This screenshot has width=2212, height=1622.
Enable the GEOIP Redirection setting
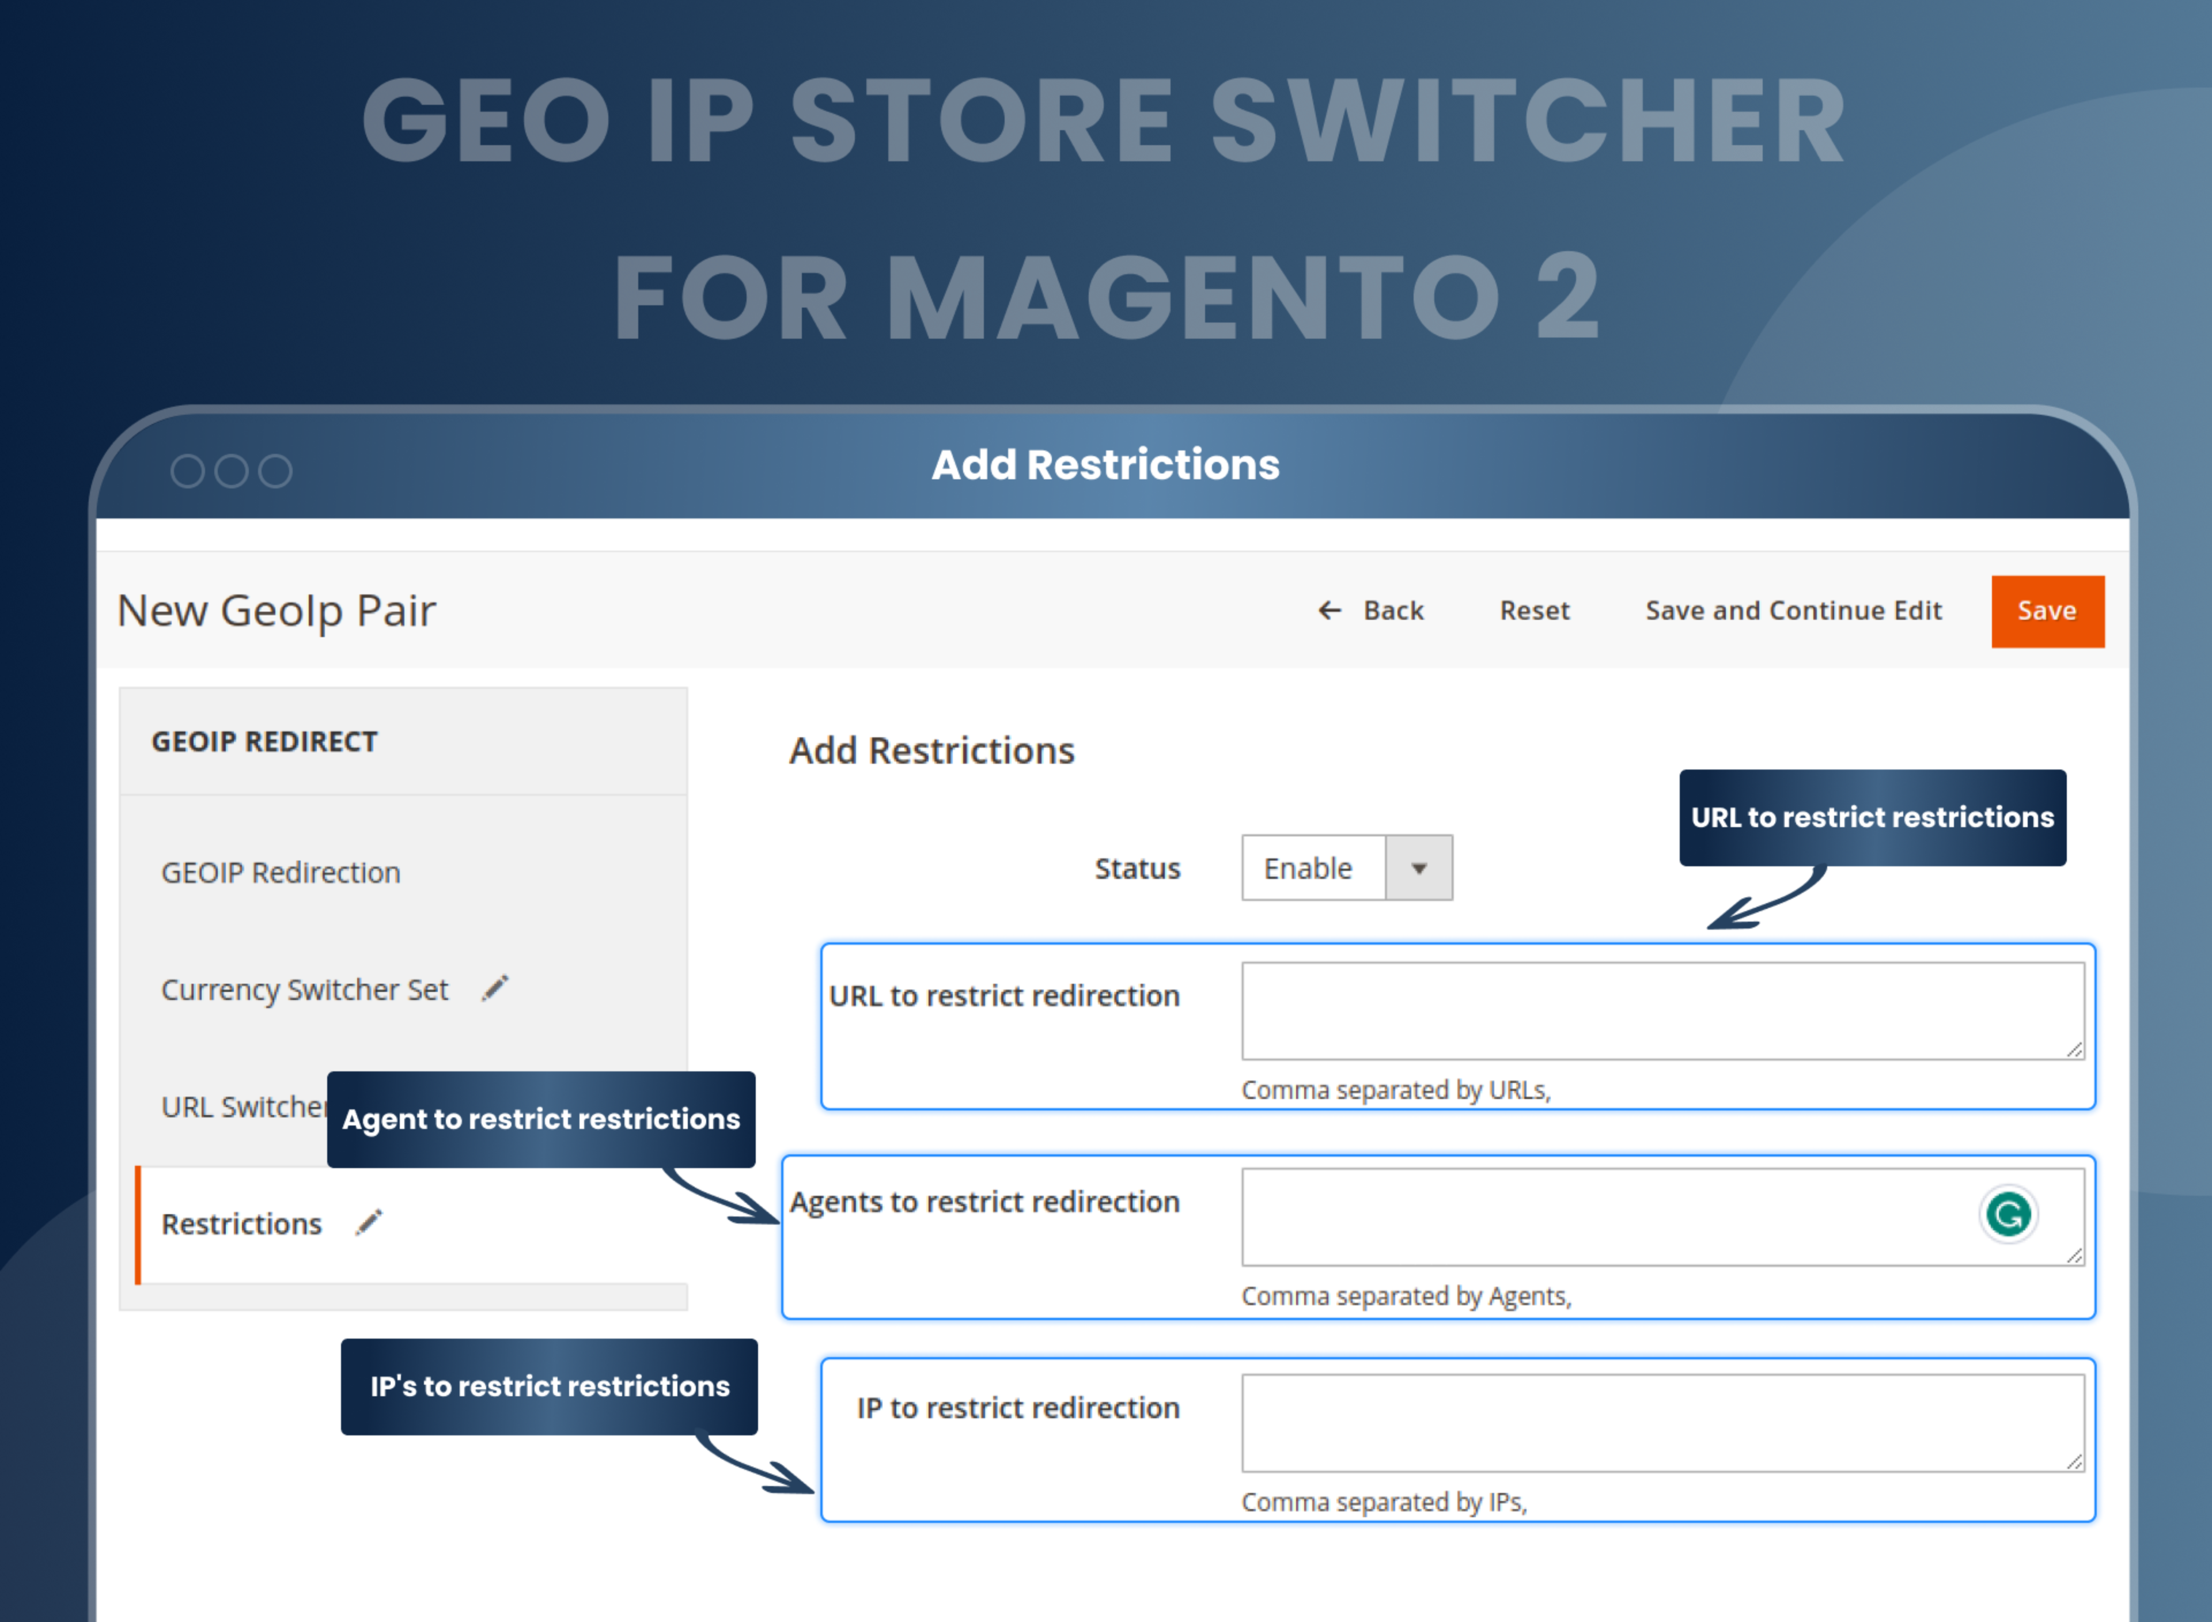pos(281,872)
